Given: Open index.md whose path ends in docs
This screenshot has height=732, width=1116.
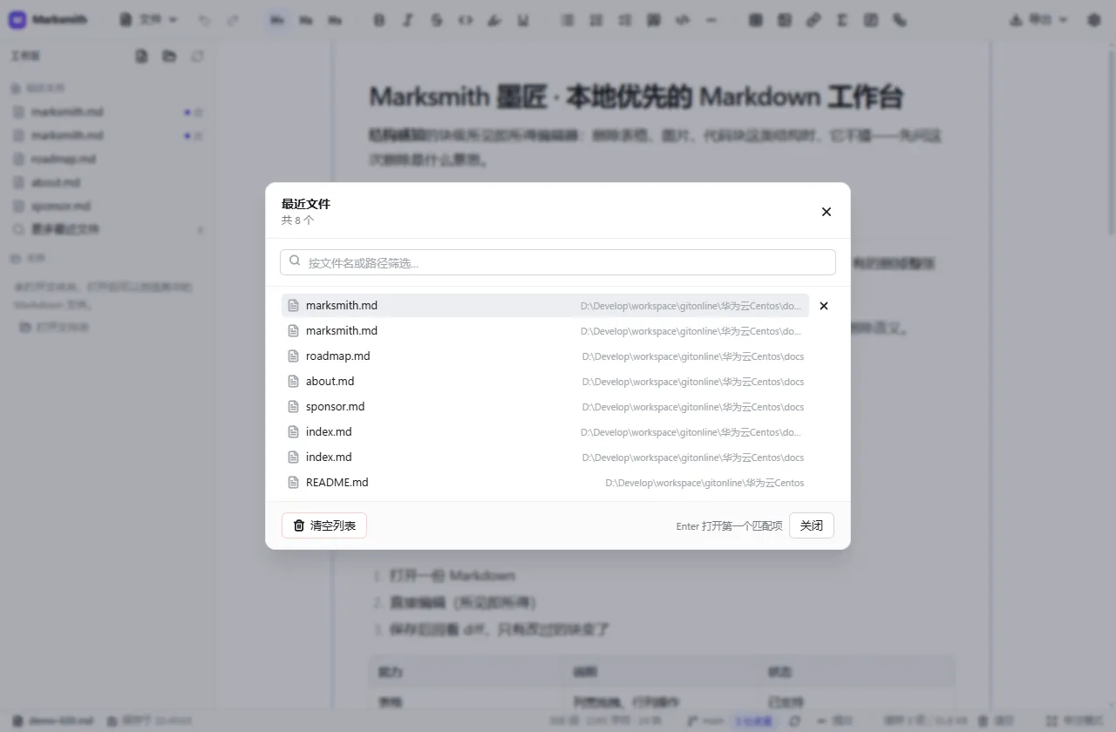Looking at the screenshot, I should click(x=545, y=457).
